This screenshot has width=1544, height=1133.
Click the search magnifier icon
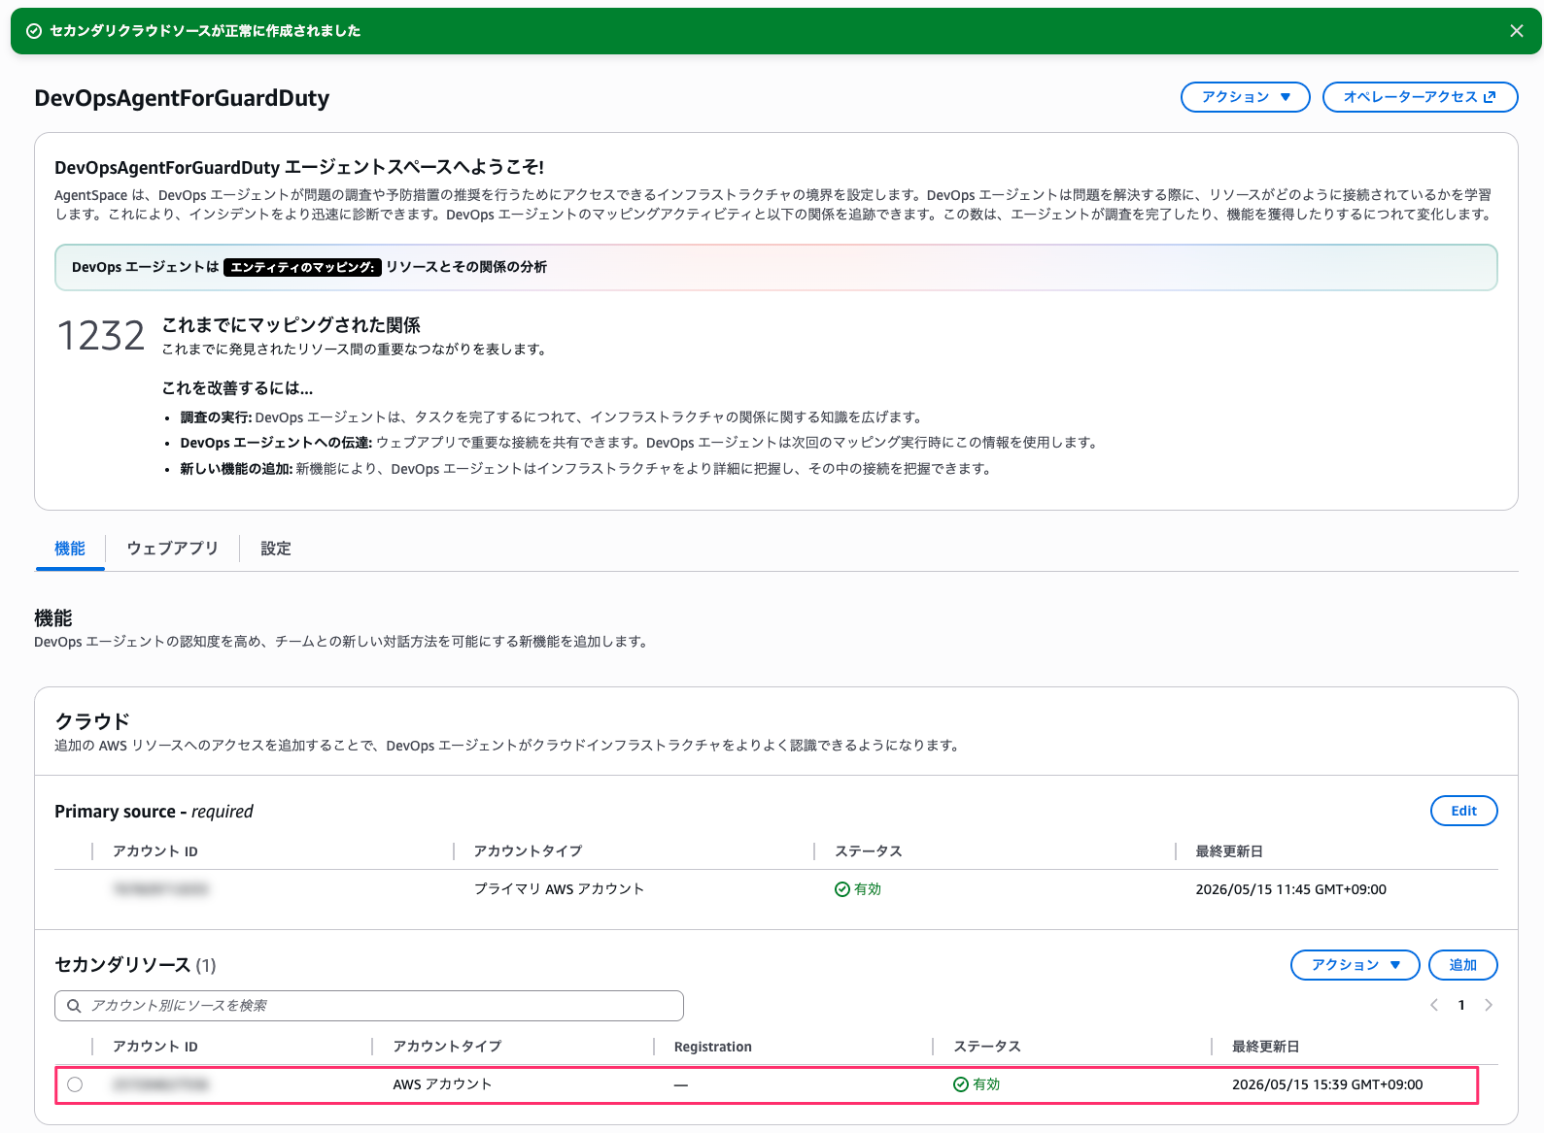click(74, 1006)
